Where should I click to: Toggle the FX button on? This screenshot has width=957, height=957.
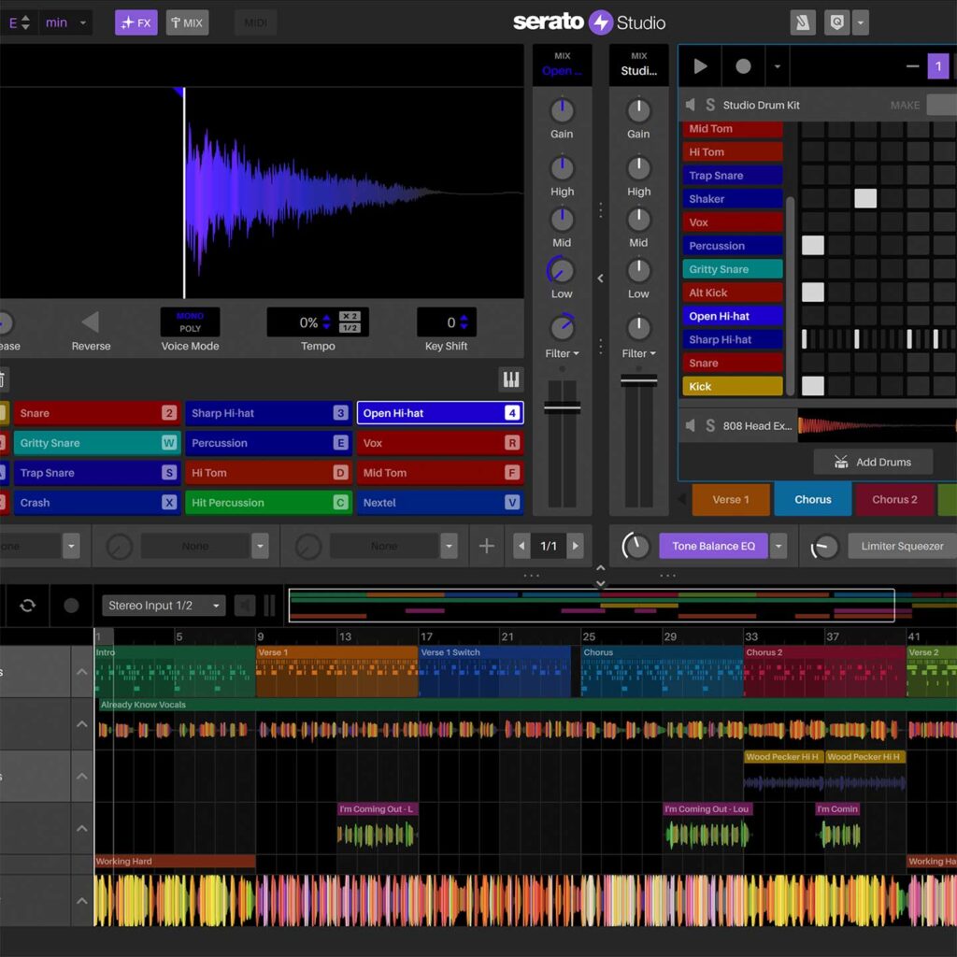[136, 21]
